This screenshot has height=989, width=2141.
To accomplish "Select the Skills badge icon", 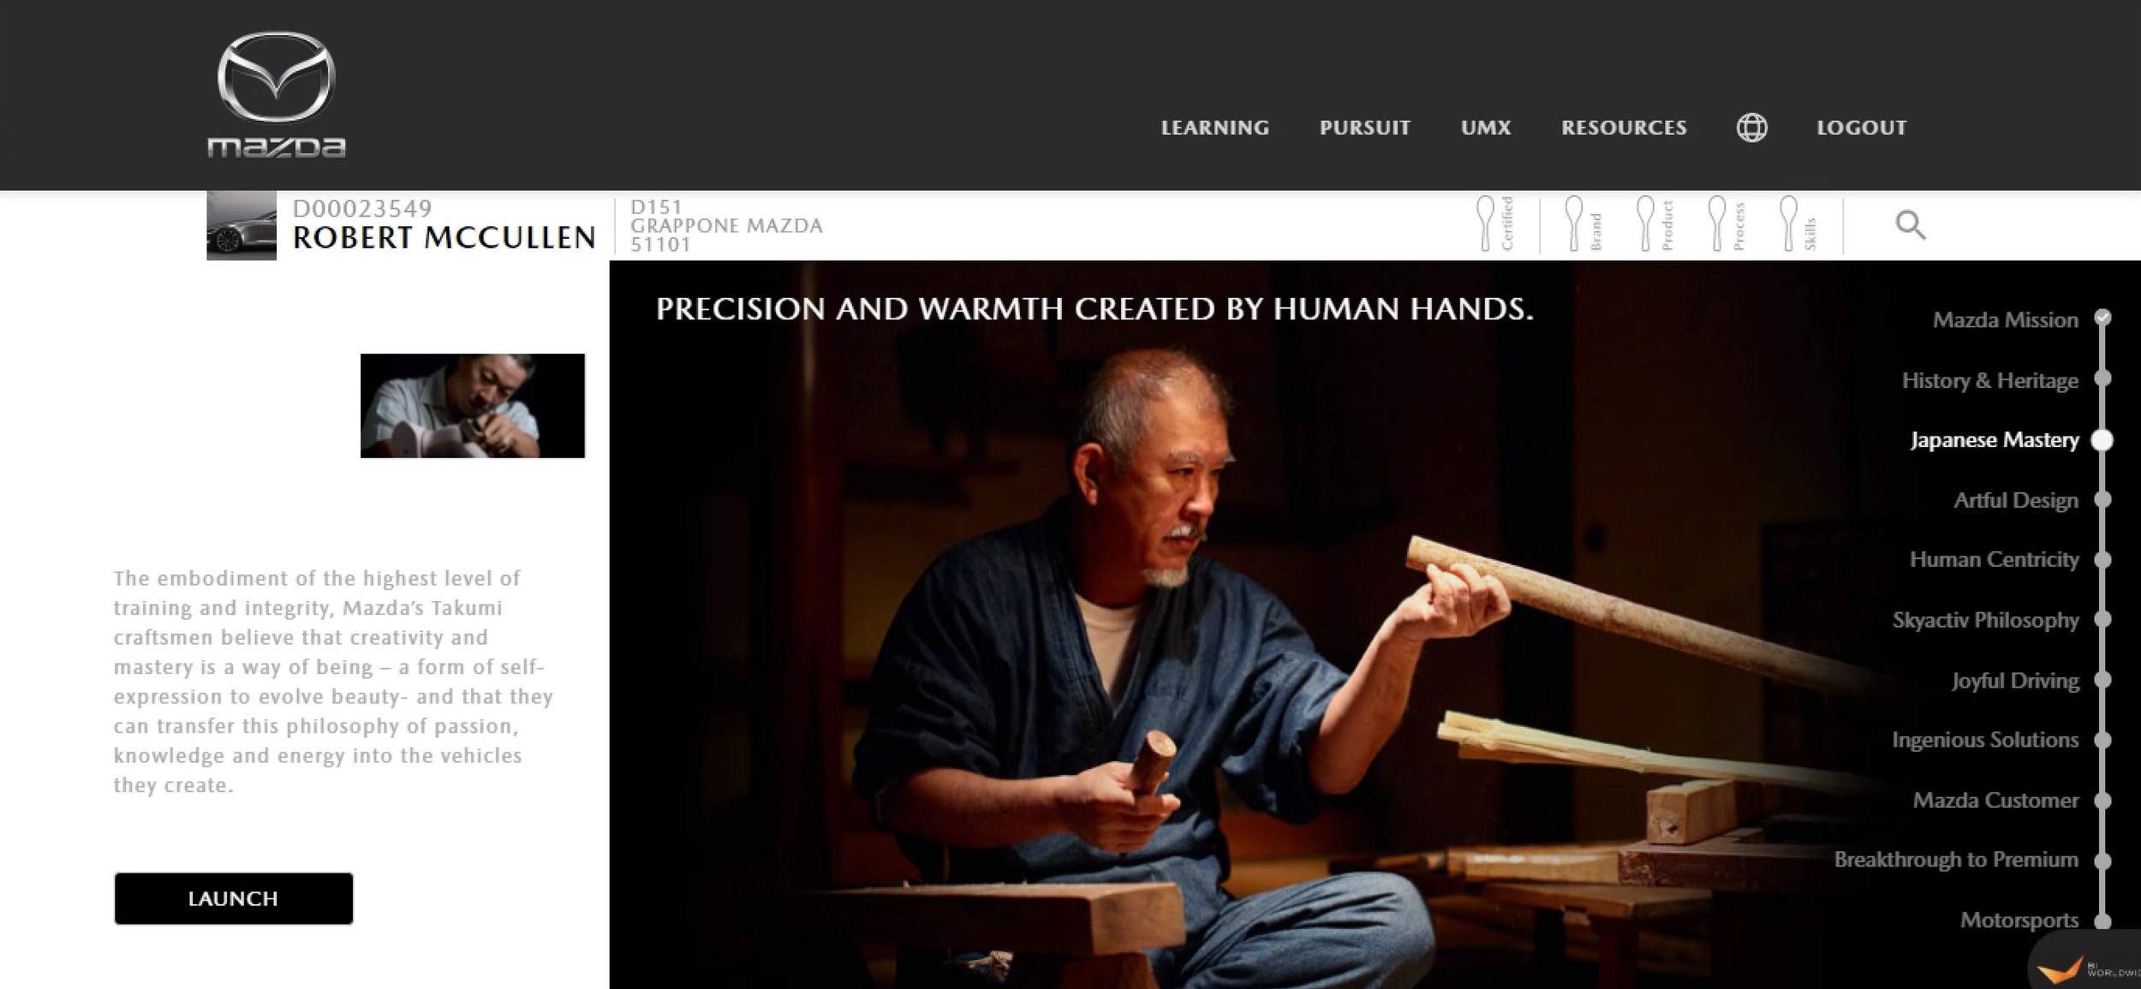I will (x=1797, y=223).
